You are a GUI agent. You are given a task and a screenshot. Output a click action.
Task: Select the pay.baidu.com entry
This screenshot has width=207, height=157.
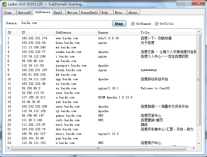(101, 138)
